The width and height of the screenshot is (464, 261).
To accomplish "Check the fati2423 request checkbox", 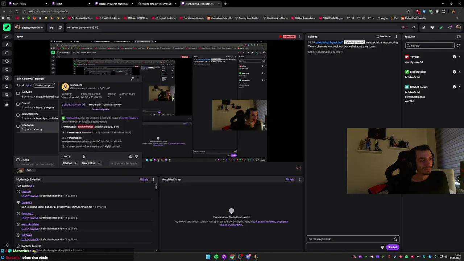I will (18, 93).
